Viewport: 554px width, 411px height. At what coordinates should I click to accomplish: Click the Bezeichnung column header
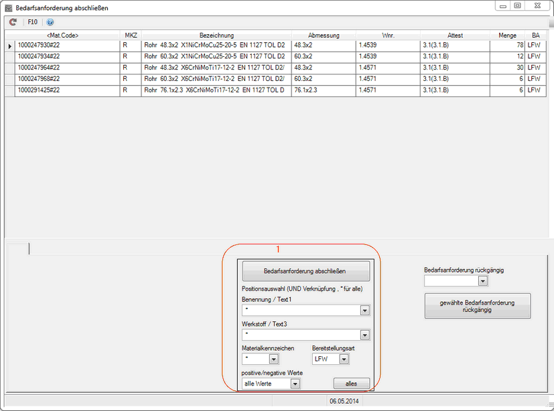pyautogui.click(x=216, y=35)
